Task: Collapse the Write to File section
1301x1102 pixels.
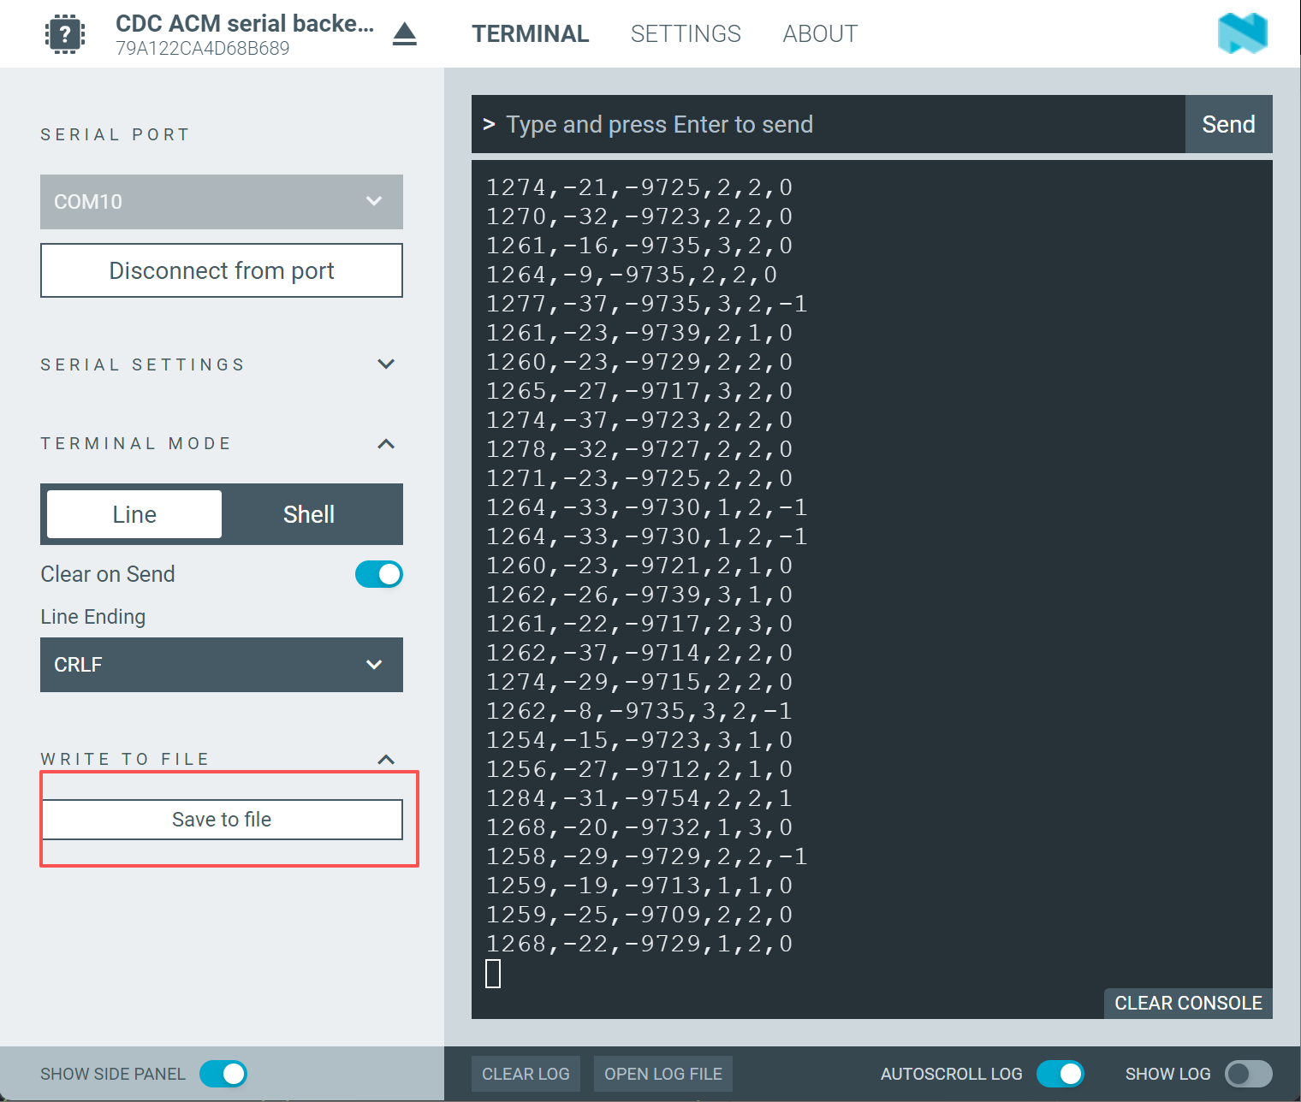Action: tap(386, 759)
